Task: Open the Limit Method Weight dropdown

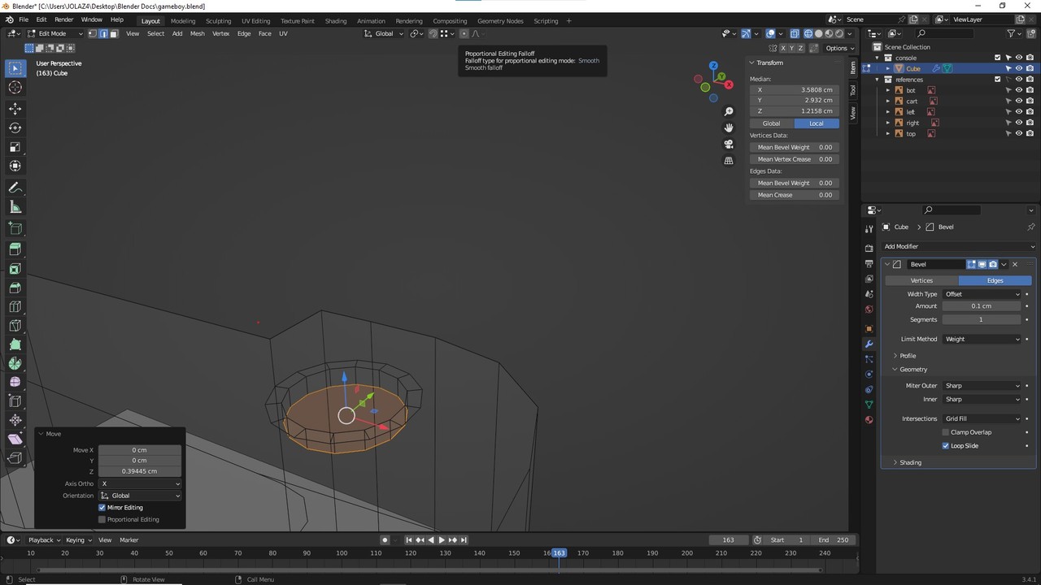Action: 982,339
